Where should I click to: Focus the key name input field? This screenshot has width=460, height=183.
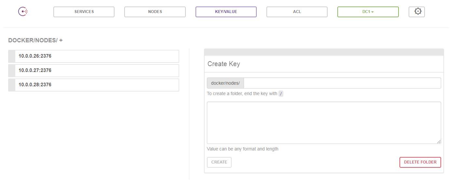point(342,83)
